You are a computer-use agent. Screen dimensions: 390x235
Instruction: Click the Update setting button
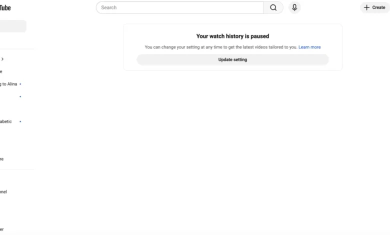point(232,59)
